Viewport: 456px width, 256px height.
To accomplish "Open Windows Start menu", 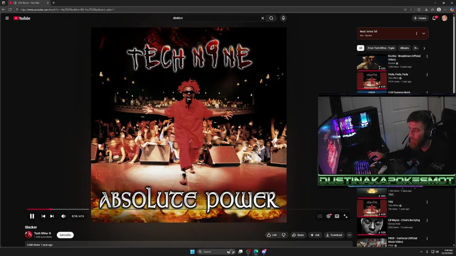I will [x=192, y=252].
